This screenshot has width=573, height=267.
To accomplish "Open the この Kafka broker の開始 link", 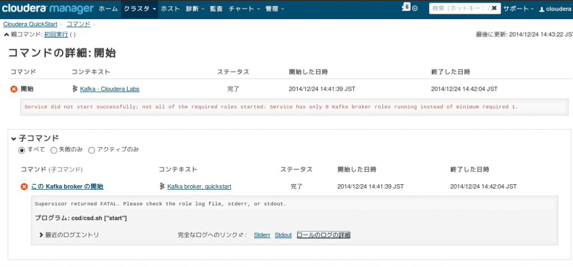I will [67, 187].
